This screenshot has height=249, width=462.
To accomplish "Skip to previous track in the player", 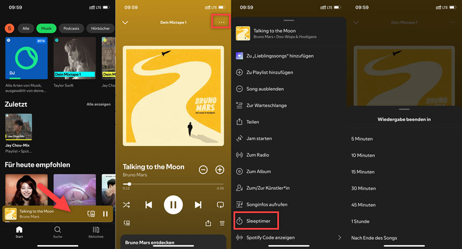I will 149,205.
